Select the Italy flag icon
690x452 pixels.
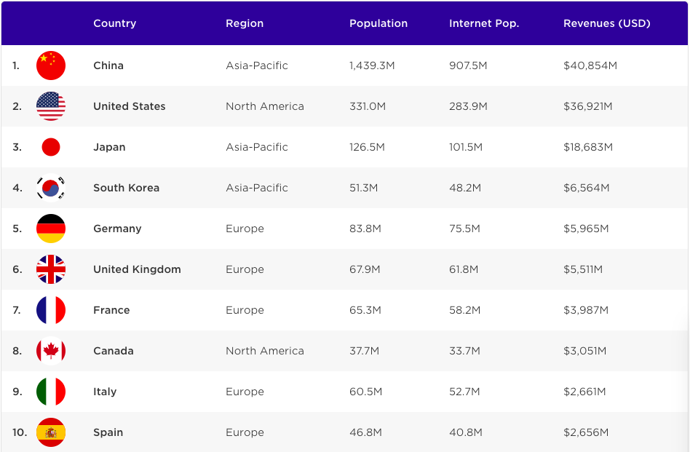click(x=51, y=392)
